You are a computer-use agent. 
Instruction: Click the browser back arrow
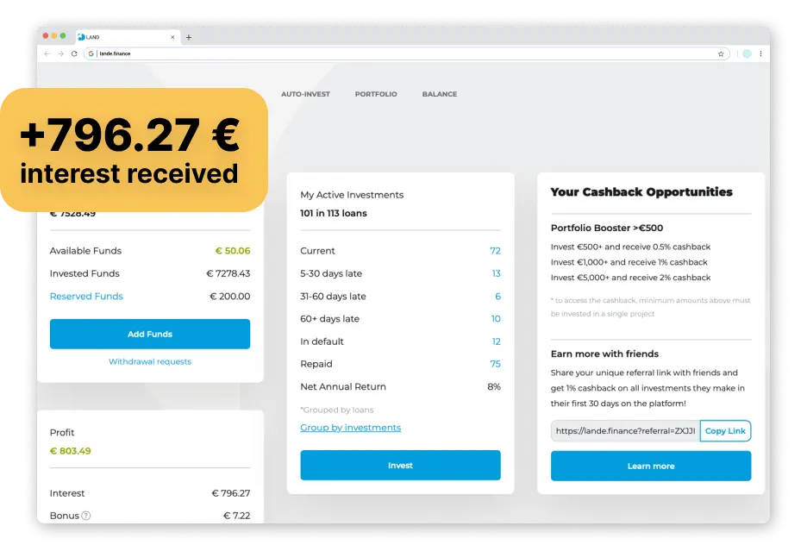(x=46, y=53)
